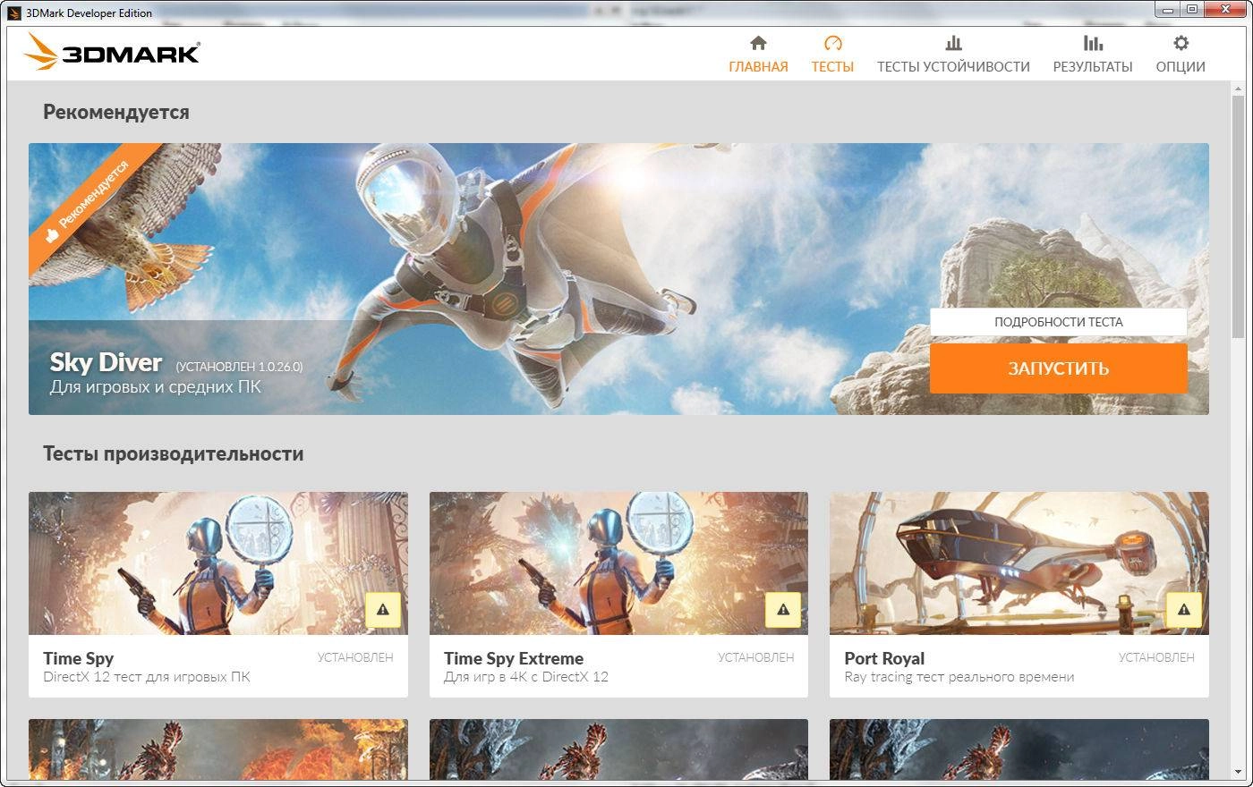Maximize the 3DMark window
The height and width of the screenshot is (787, 1253).
point(1192,10)
